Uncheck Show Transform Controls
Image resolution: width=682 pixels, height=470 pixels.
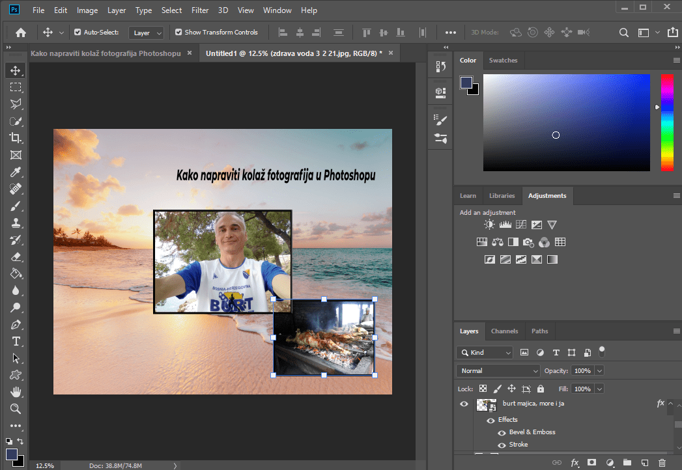178,33
